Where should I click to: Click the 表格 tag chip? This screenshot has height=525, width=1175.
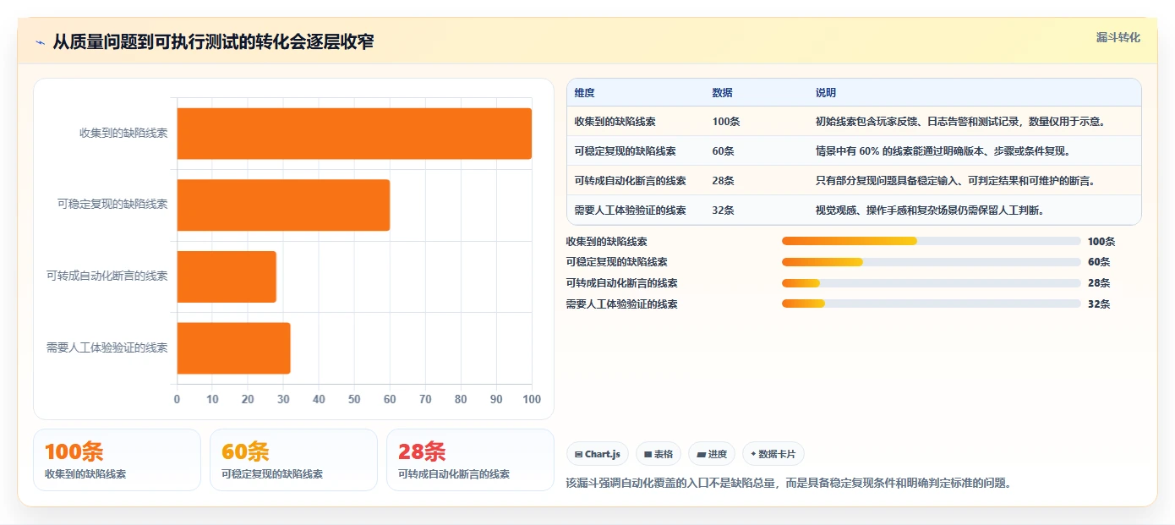click(x=659, y=454)
